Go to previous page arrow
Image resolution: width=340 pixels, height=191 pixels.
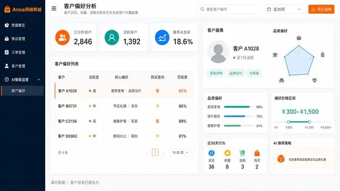coord(147,152)
